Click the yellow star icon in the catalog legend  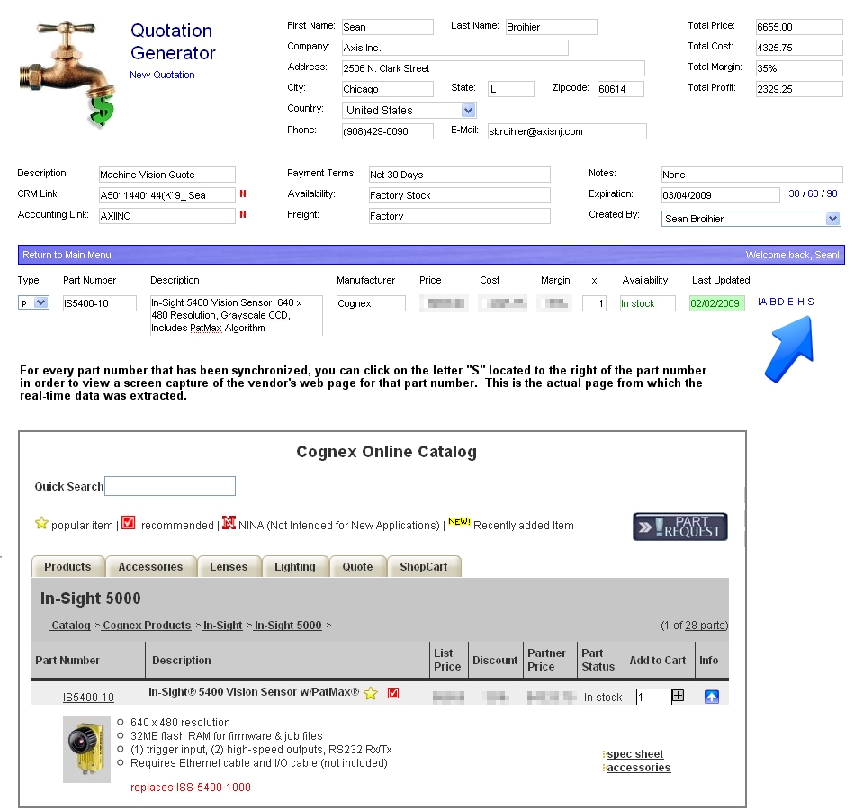(x=41, y=523)
